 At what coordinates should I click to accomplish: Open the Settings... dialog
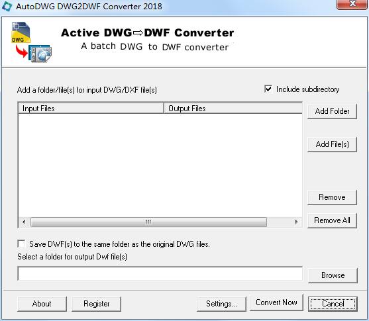point(221,304)
